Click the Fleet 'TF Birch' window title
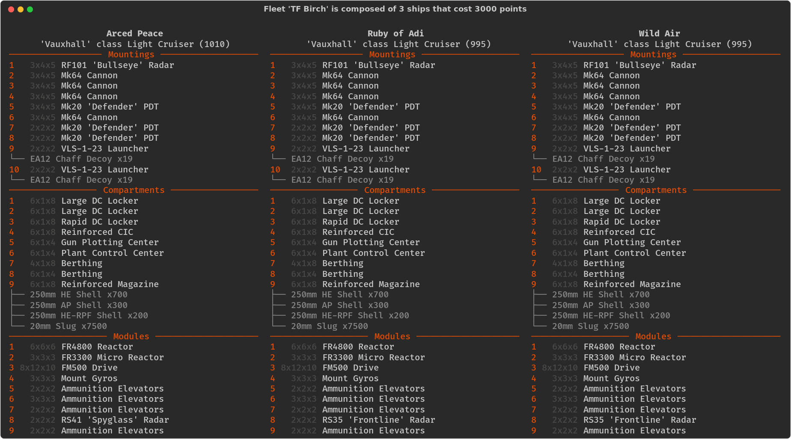791x439 pixels. click(x=395, y=9)
